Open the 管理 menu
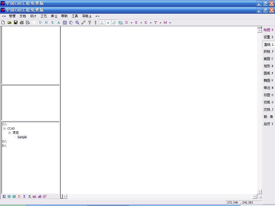275x206 pixels. click(12, 16)
